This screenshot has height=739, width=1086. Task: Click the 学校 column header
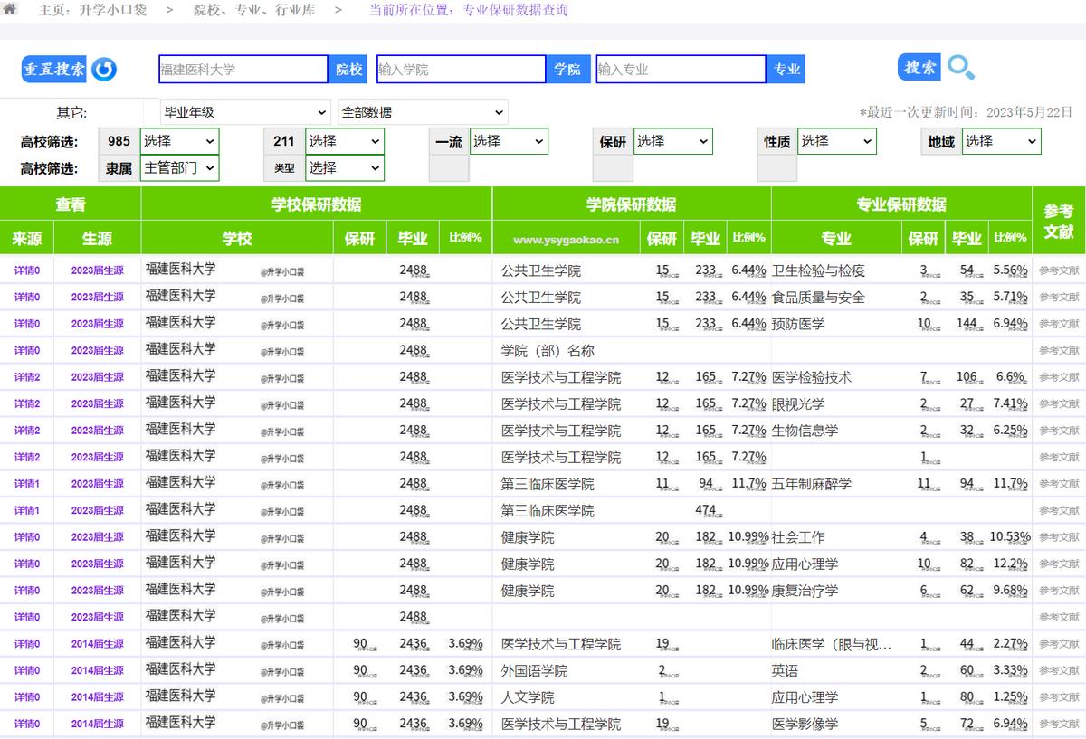(x=237, y=238)
